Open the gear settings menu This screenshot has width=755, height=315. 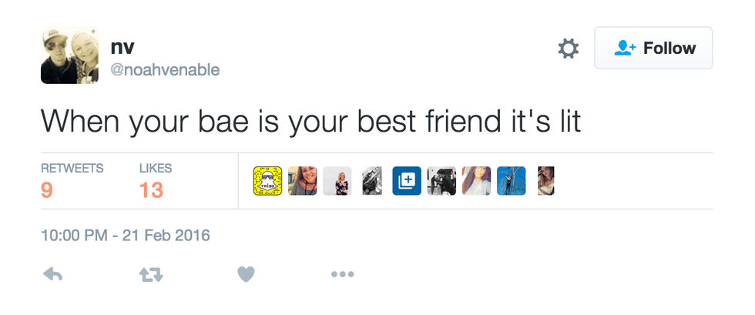[568, 49]
